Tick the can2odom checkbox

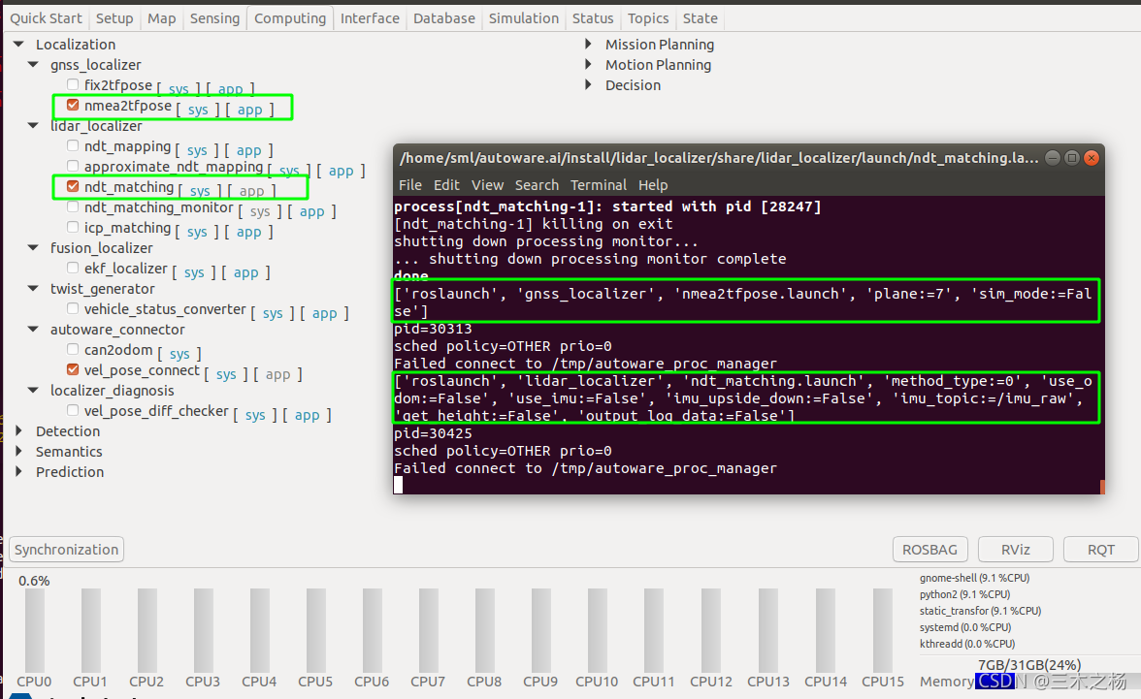(x=73, y=349)
